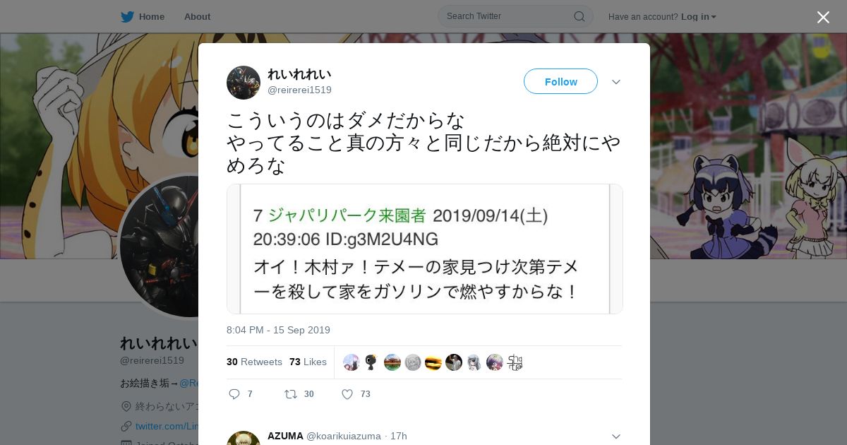Open れいれれい profile avatar in tweet
This screenshot has width=847, height=445.
pos(244,83)
